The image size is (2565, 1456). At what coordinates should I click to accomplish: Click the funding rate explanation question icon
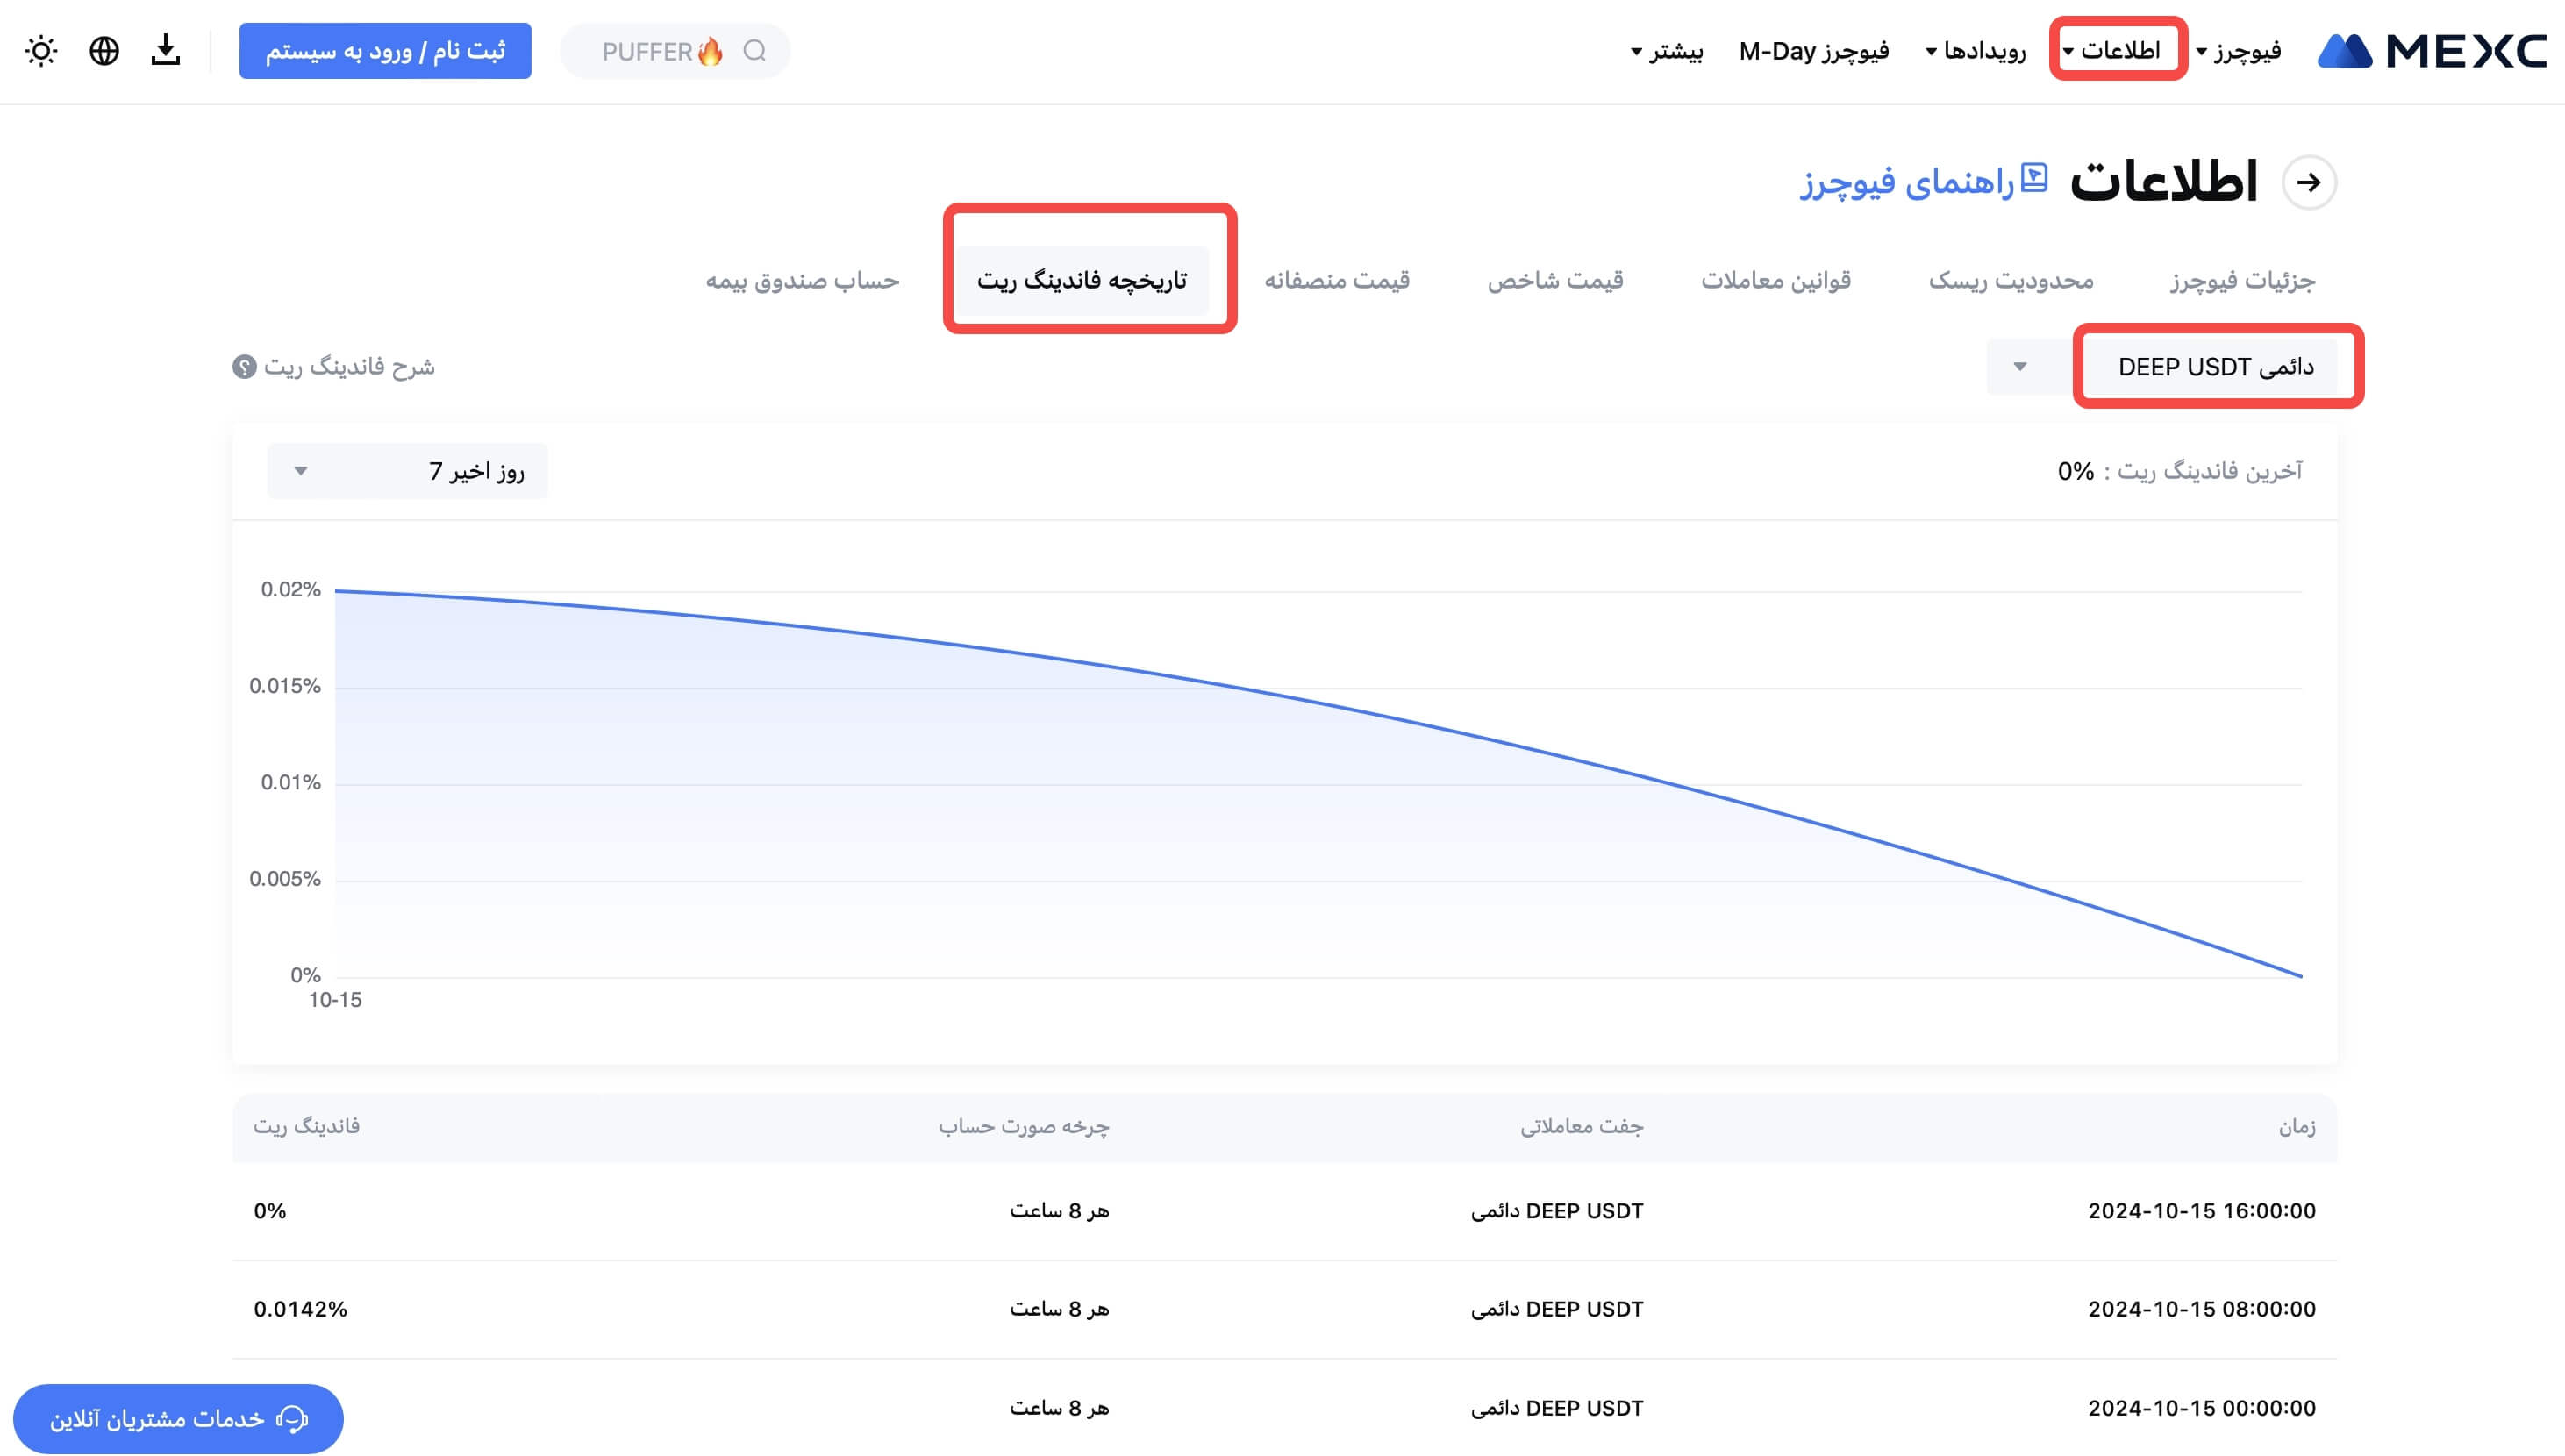pyautogui.click(x=244, y=367)
